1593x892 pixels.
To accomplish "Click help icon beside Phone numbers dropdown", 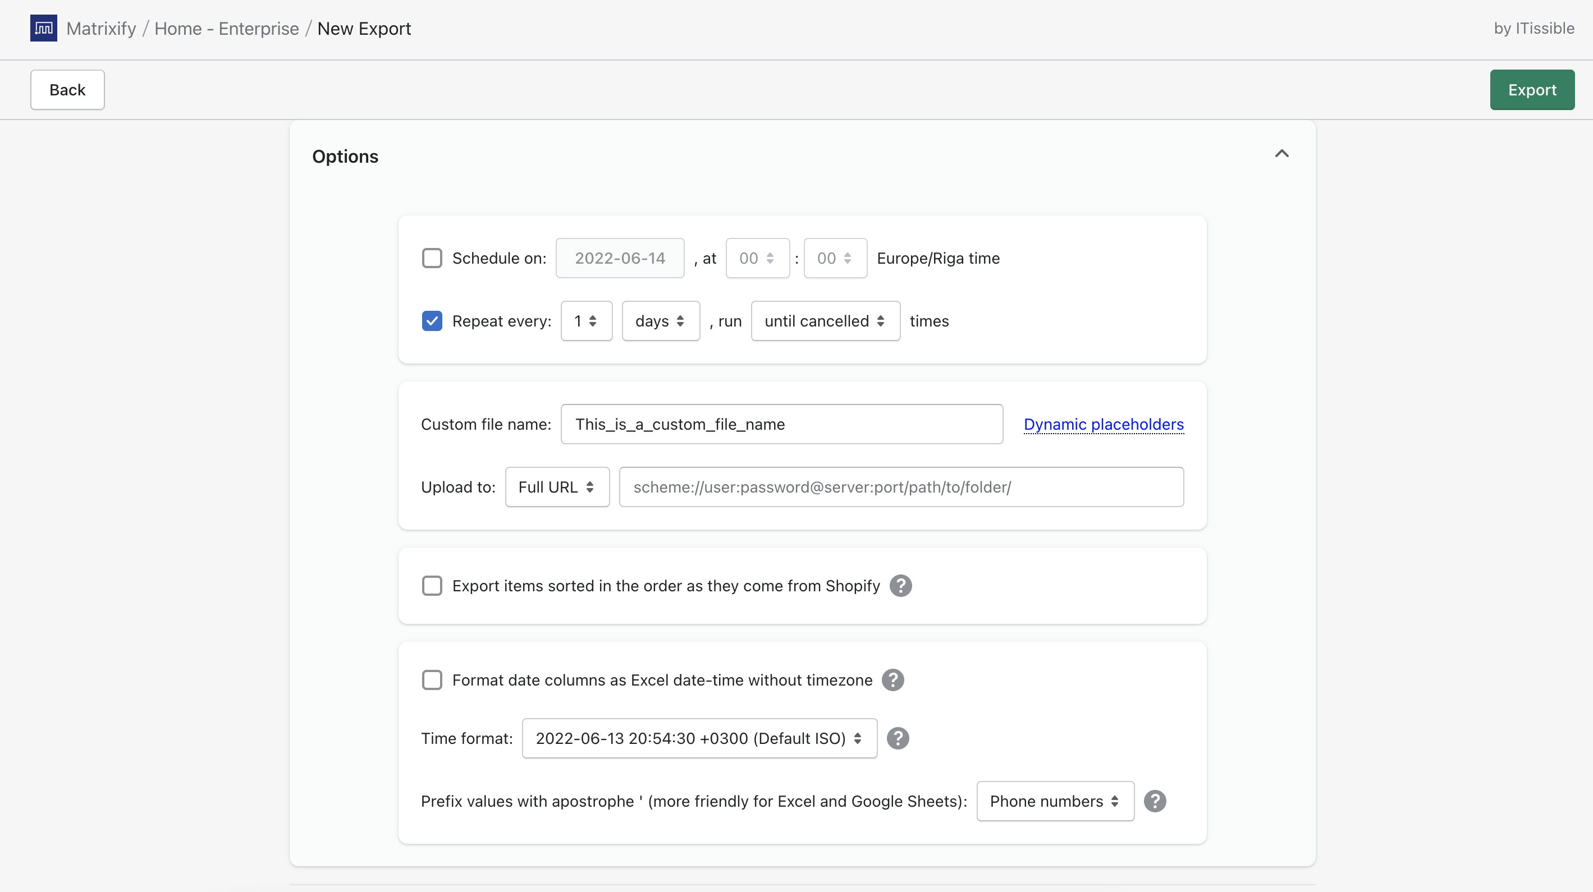I will (x=1154, y=801).
